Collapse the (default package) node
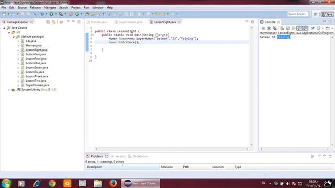 point(14,37)
